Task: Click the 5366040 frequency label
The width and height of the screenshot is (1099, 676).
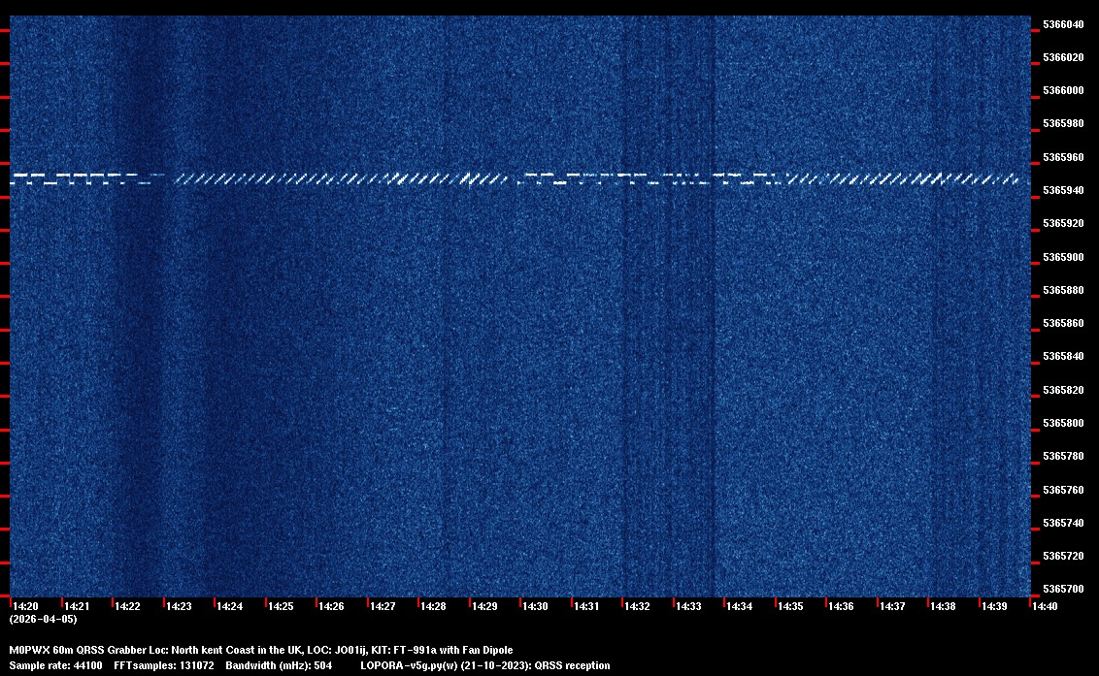Action: 1063,24
